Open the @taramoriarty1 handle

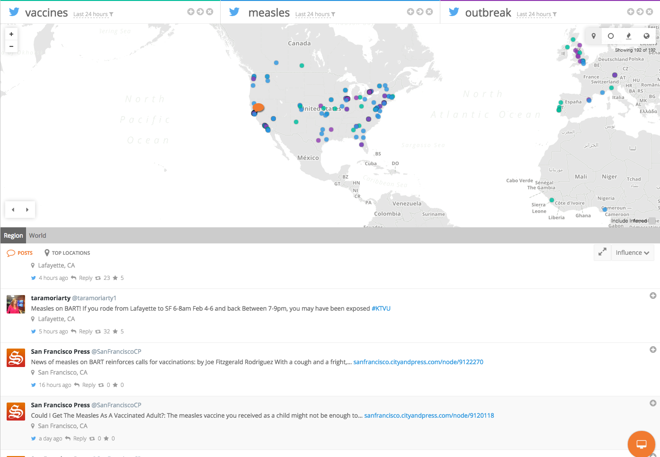coord(94,298)
